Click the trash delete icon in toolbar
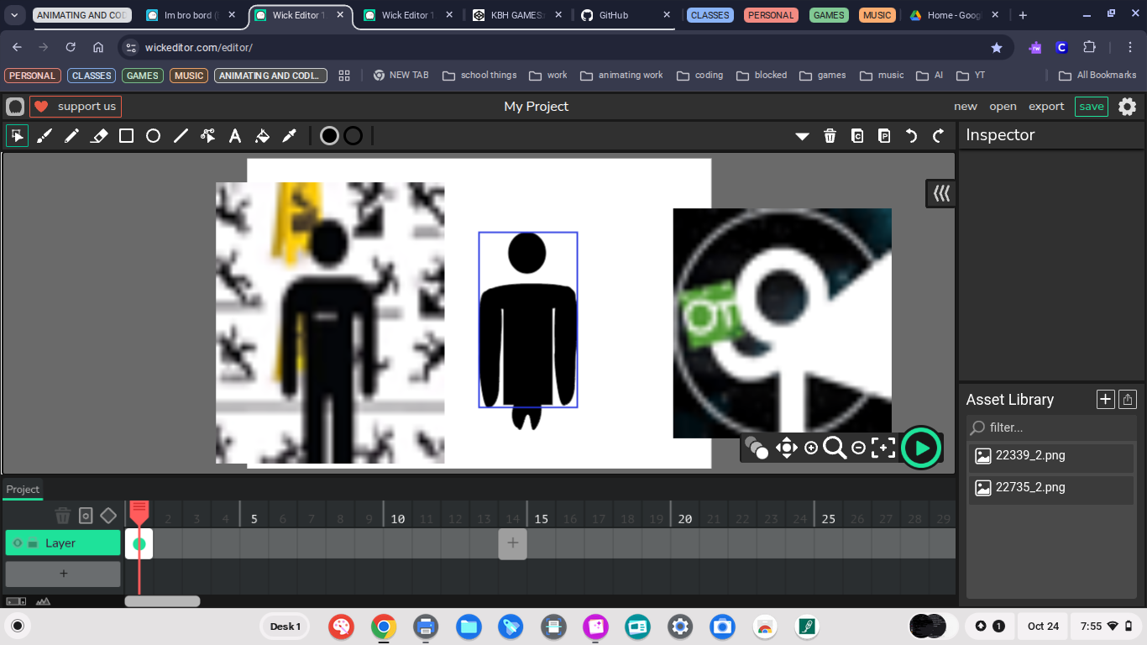1147x645 pixels. (x=830, y=136)
